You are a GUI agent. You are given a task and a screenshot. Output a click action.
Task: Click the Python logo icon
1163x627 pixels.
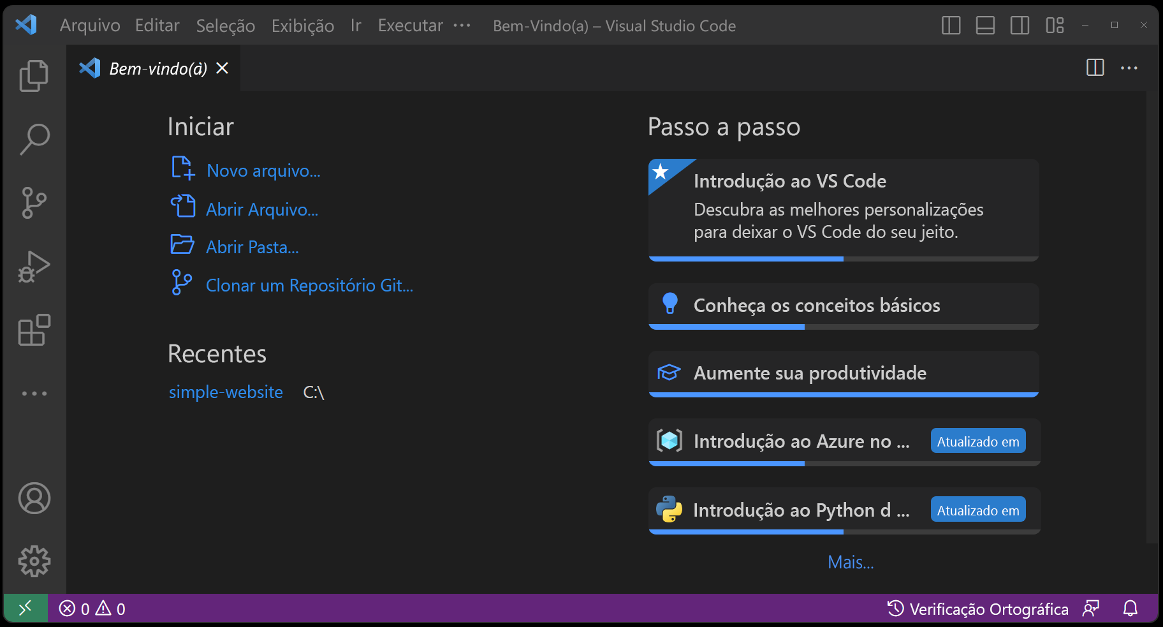(669, 509)
